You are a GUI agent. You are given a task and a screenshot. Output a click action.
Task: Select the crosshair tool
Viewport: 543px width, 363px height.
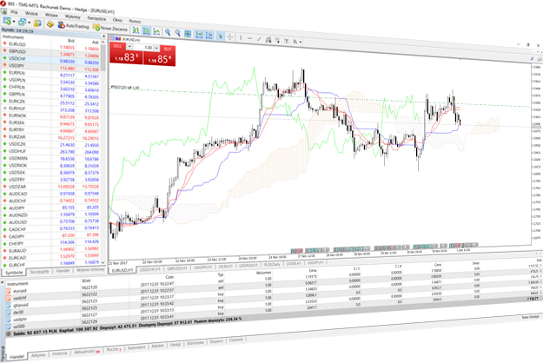pos(230,36)
